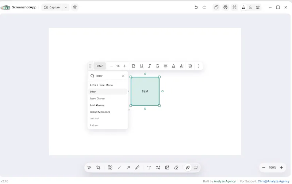This screenshot has height=184, width=292.
Task: Select the Crop tool
Action: pos(98,168)
